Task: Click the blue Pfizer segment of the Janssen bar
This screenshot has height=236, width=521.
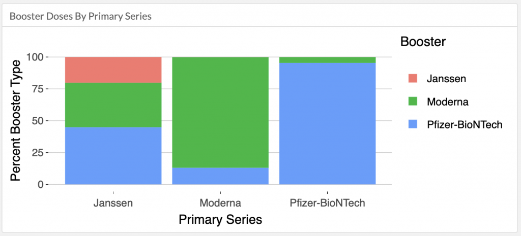Action: [113, 156]
